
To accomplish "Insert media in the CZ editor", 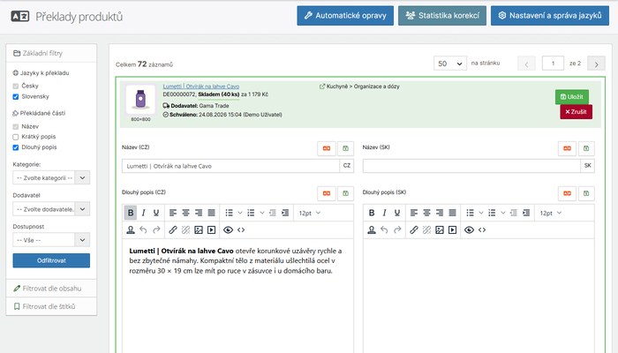I will tap(212, 230).
